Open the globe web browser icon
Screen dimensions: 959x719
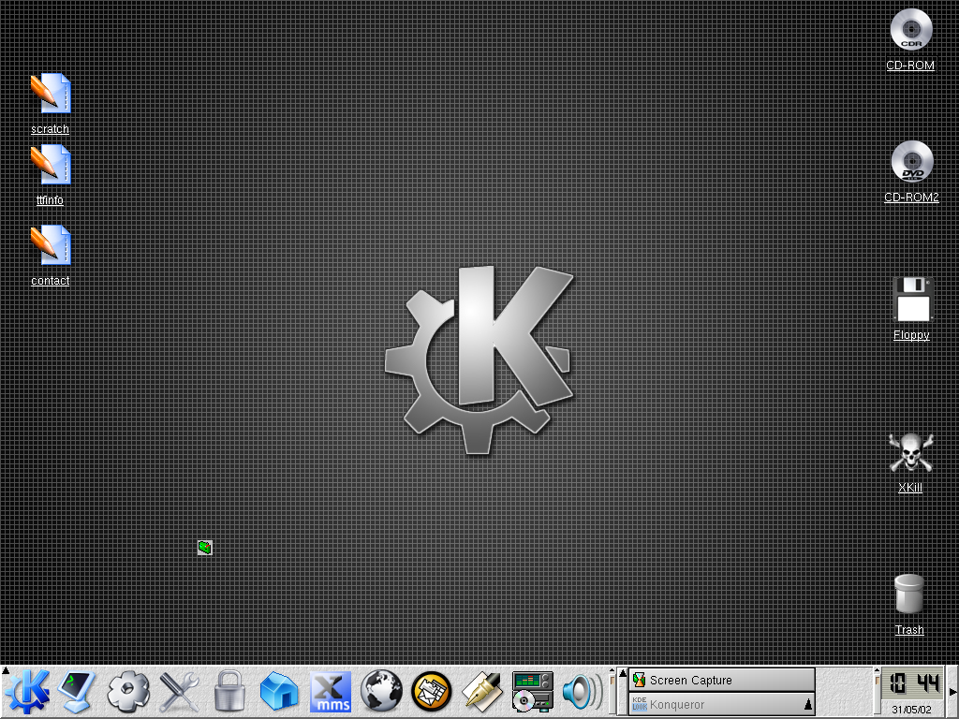381,692
